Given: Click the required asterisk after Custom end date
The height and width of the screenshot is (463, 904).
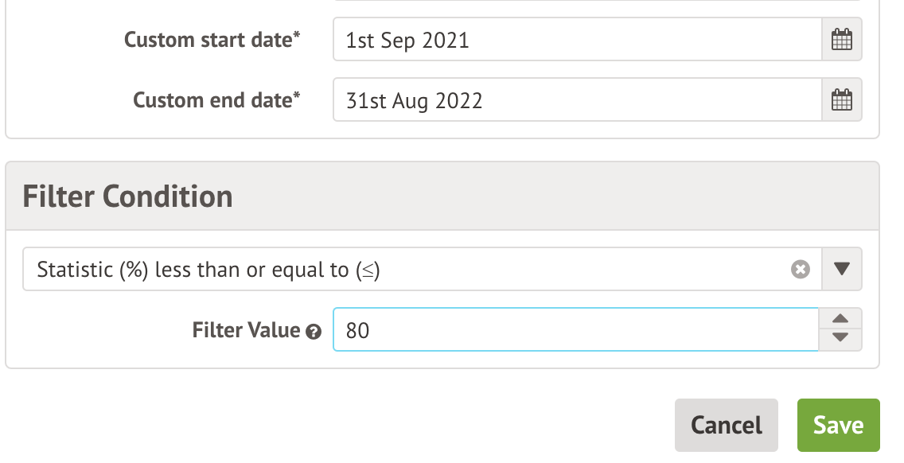Looking at the screenshot, I should (298, 97).
